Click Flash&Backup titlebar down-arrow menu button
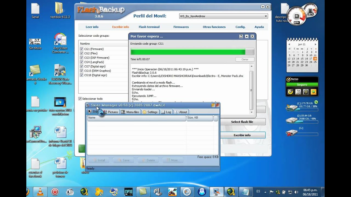The width and height of the screenshot is (351, 197). pyautogui.click(x=263, y=7)
